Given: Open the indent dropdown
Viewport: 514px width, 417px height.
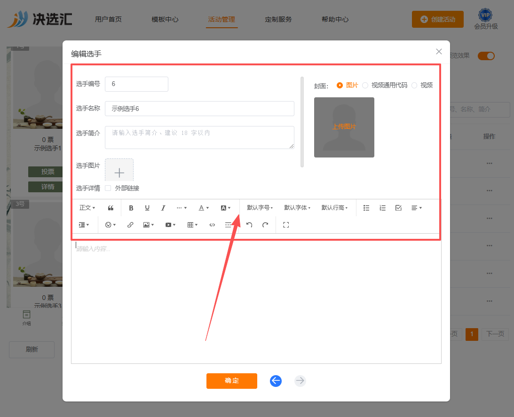Looking at the screenshot, I should [x=84, y=225].
